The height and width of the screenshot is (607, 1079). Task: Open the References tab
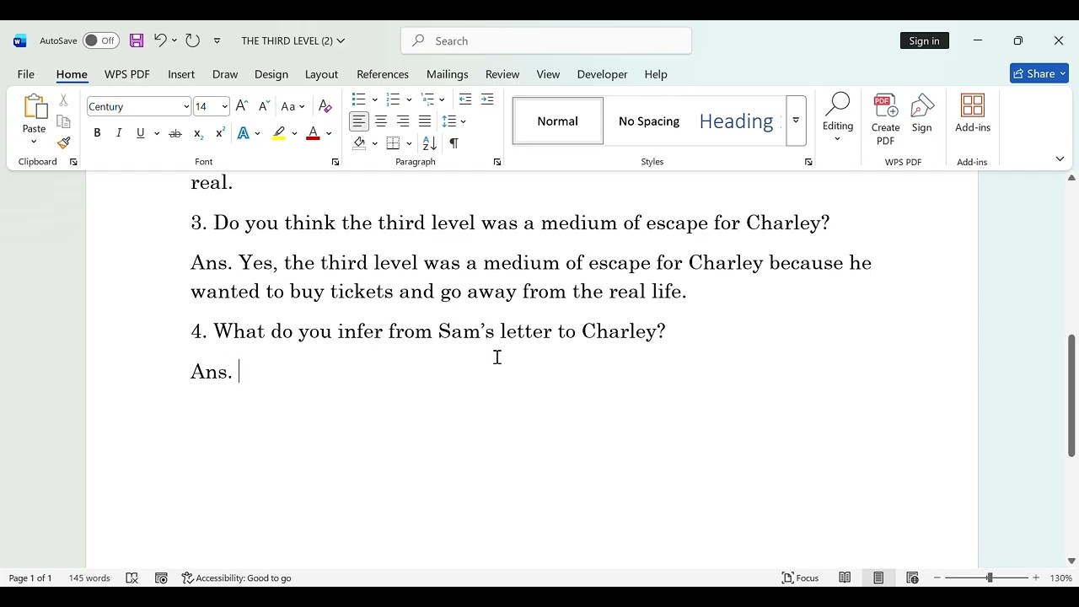[x=383, y=74]
